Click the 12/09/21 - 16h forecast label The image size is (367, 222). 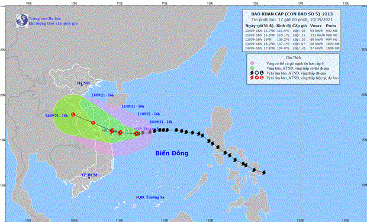point(133,107)
